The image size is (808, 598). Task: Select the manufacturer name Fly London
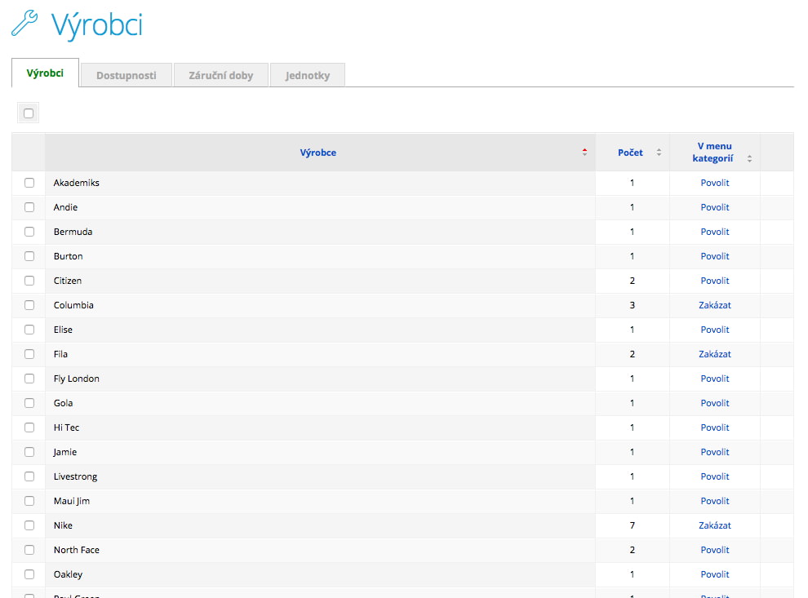click(x=76, y=379)
